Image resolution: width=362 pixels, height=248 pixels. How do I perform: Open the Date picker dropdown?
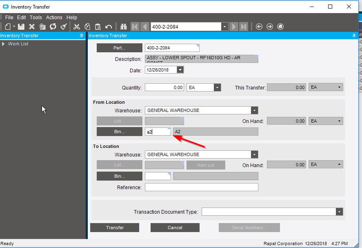[180, 70]
